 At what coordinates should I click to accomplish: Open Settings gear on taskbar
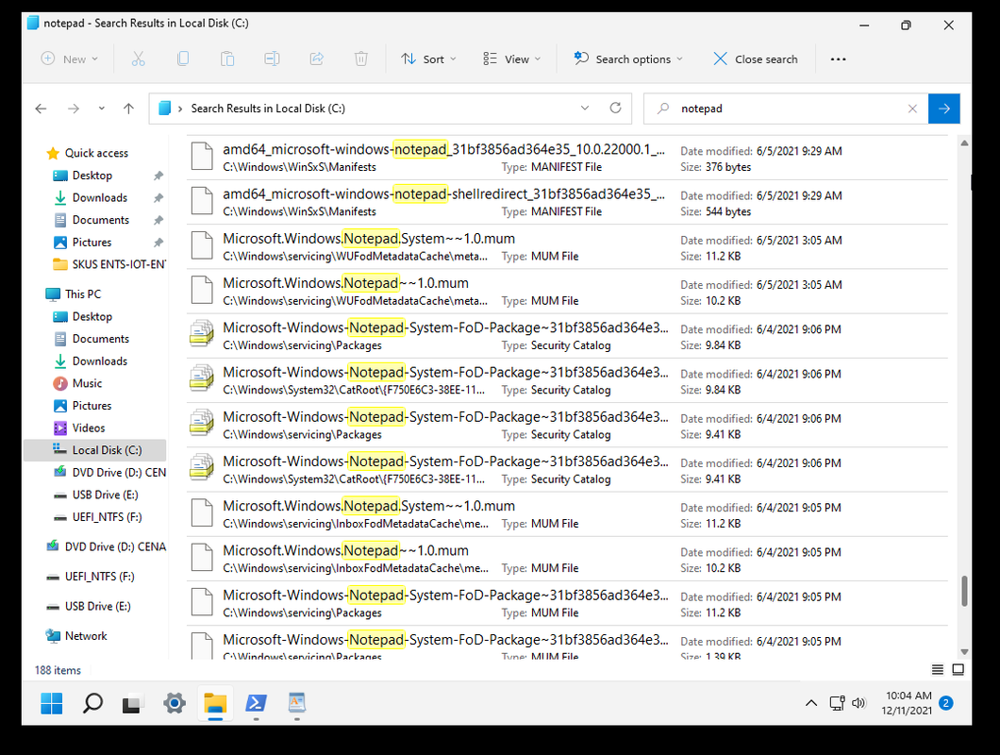tap(175, 703)
